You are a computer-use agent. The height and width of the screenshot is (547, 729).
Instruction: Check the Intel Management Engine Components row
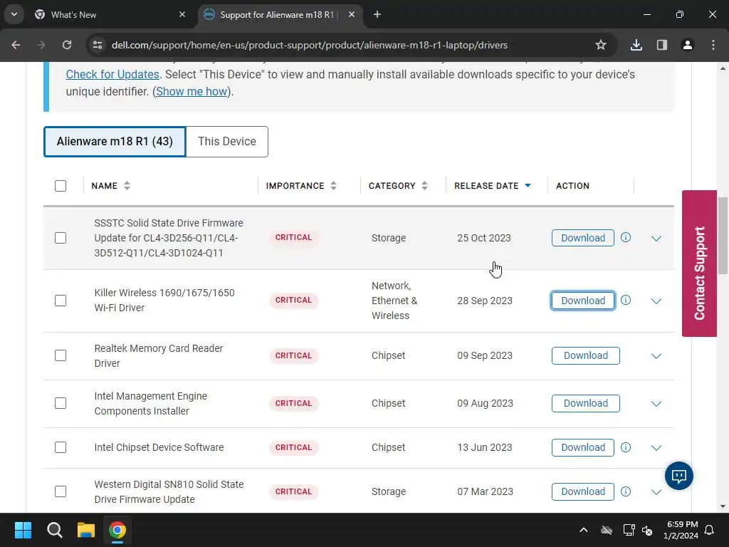61,403
